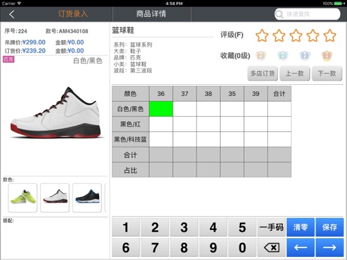
Task: Click the 占比 row label
Action: (131, 170)
